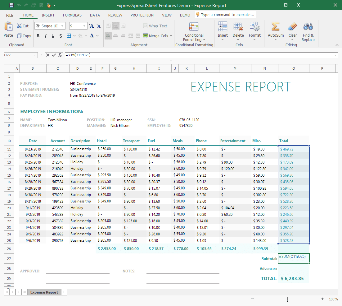Click the font color A icon
This screenshot has width=342, height=306.
click(x=92, y=36)
